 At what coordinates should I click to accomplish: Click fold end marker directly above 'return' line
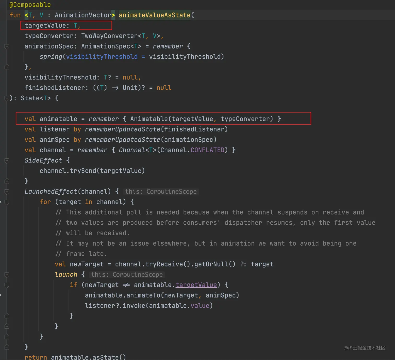click(7, 347)
